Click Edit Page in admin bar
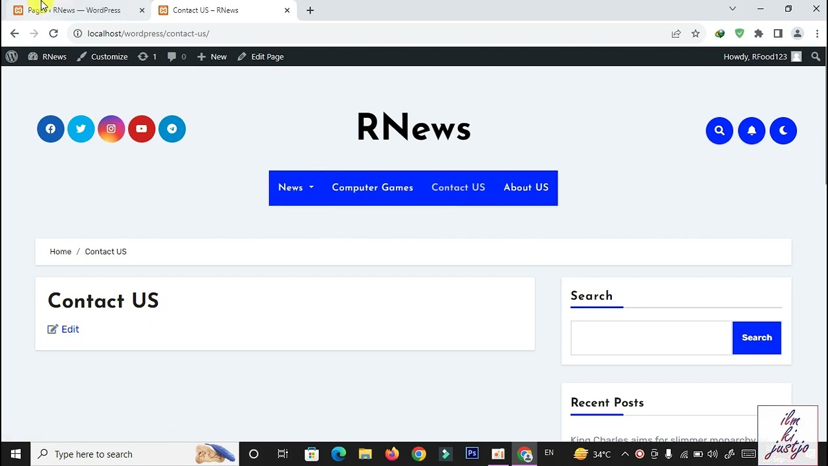The height and width of the screenshot is (466, 828). pyautogui.click(x=261, y=56)
